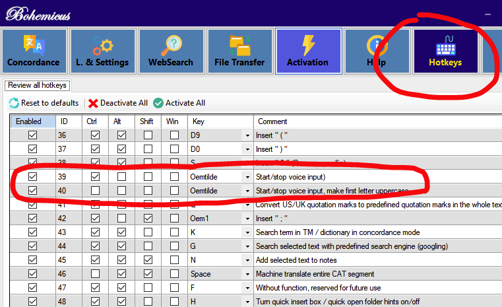Toggle Alt checkbox for hotkey ID 39
Screen dimensions: 502x307
coord(121,177)
